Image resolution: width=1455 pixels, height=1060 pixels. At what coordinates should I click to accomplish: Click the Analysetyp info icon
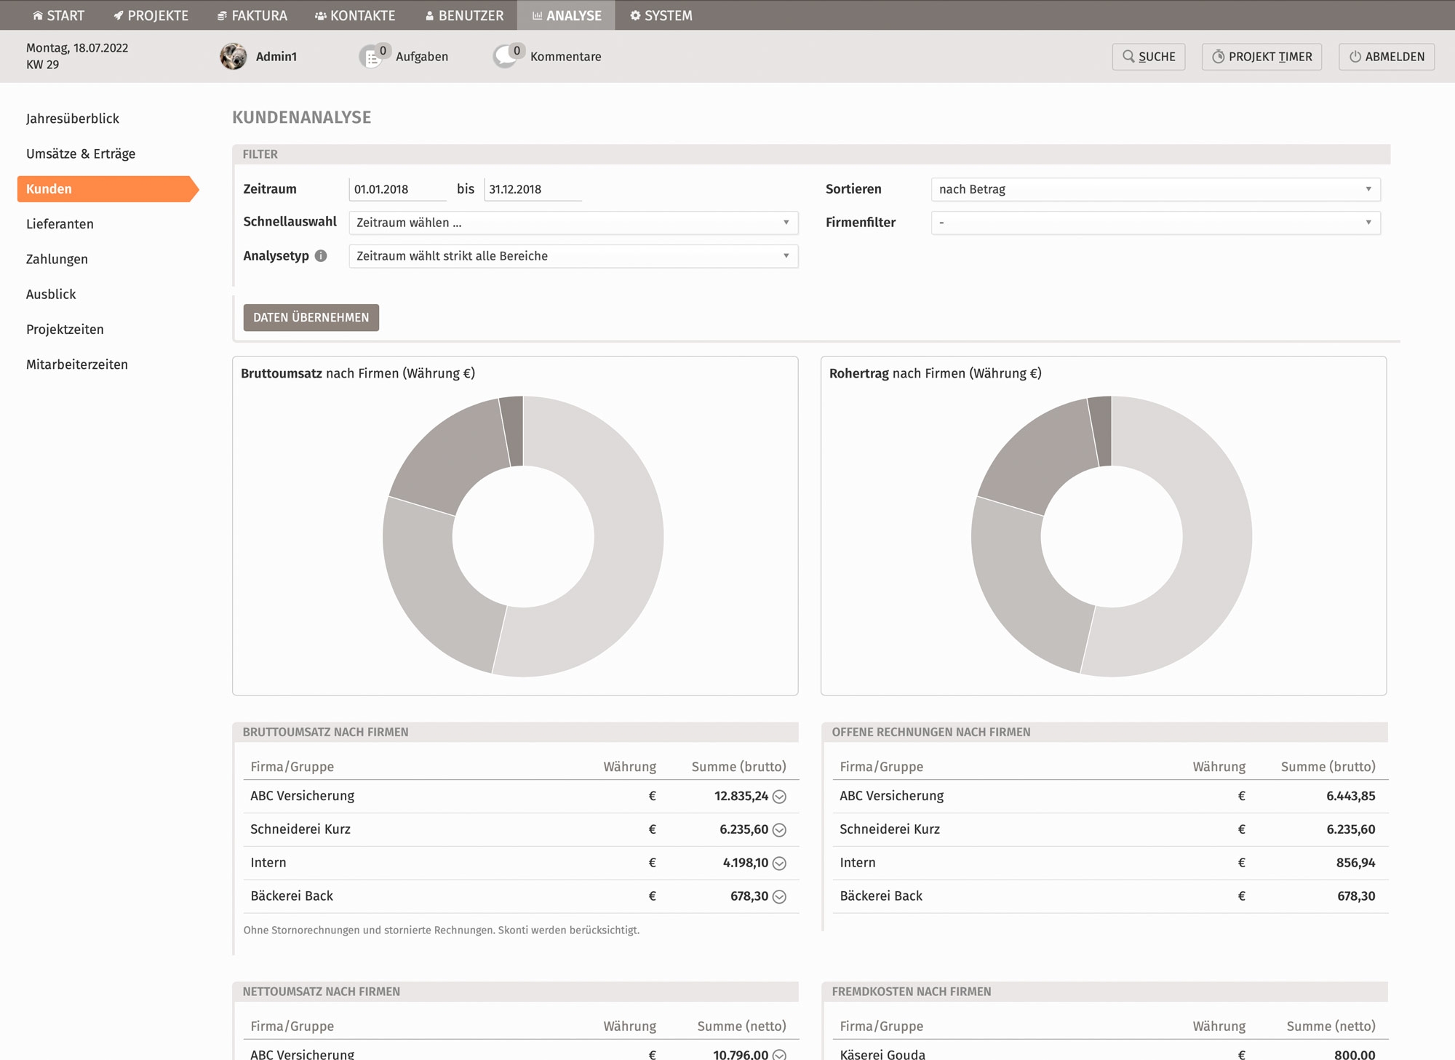tap(321, 256)
